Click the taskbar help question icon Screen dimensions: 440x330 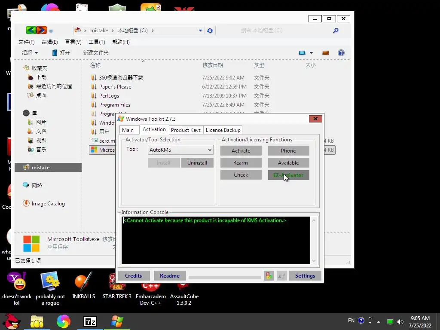(361, 321)
